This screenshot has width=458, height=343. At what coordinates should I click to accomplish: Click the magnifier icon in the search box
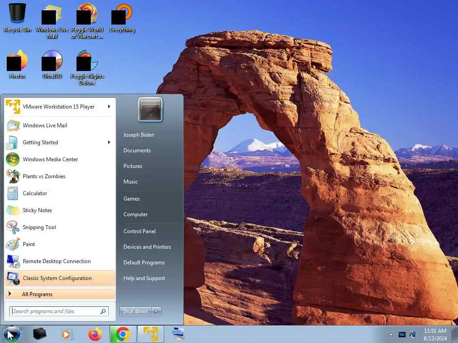click(103, 311)
